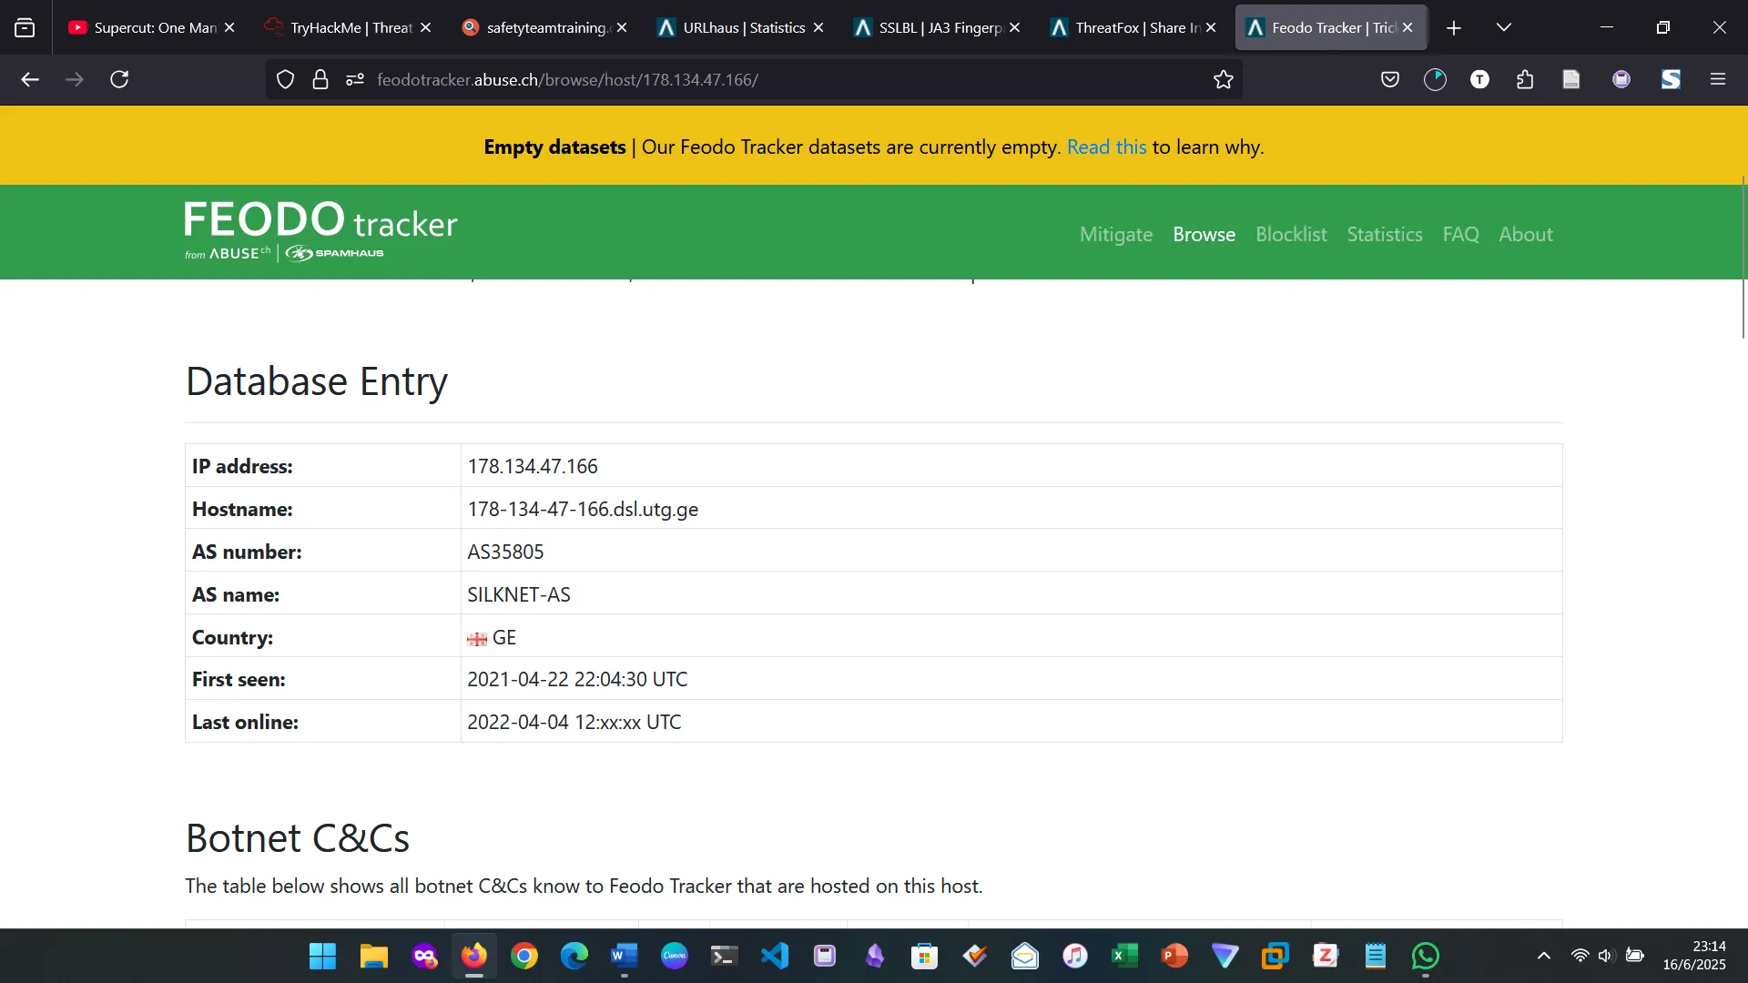Open Firefox hamburger application menu

tap(1718, 80)
